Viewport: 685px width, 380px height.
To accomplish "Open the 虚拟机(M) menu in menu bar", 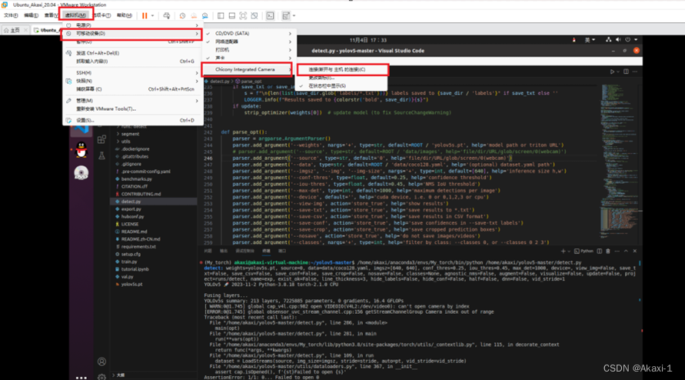I will tap(76, 15).
